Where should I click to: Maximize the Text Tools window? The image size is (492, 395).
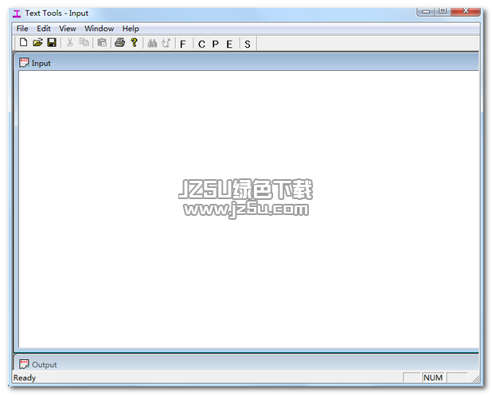pyautogui.click(x=443, y=11)
